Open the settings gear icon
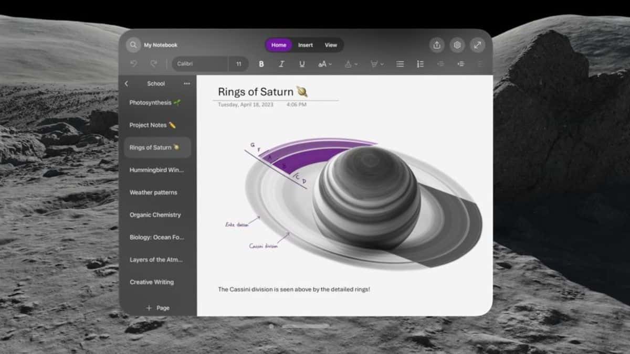 (457, 45)
